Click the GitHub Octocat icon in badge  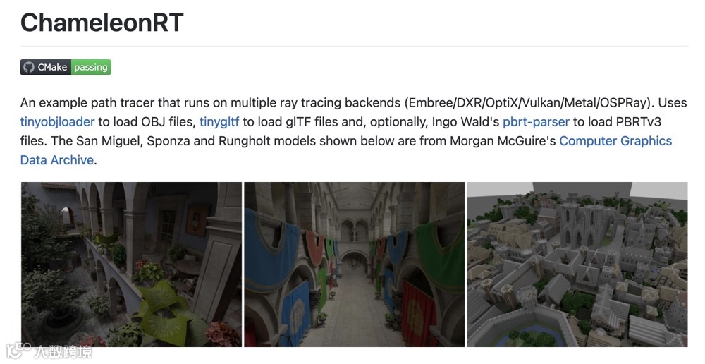click(28, 68)
